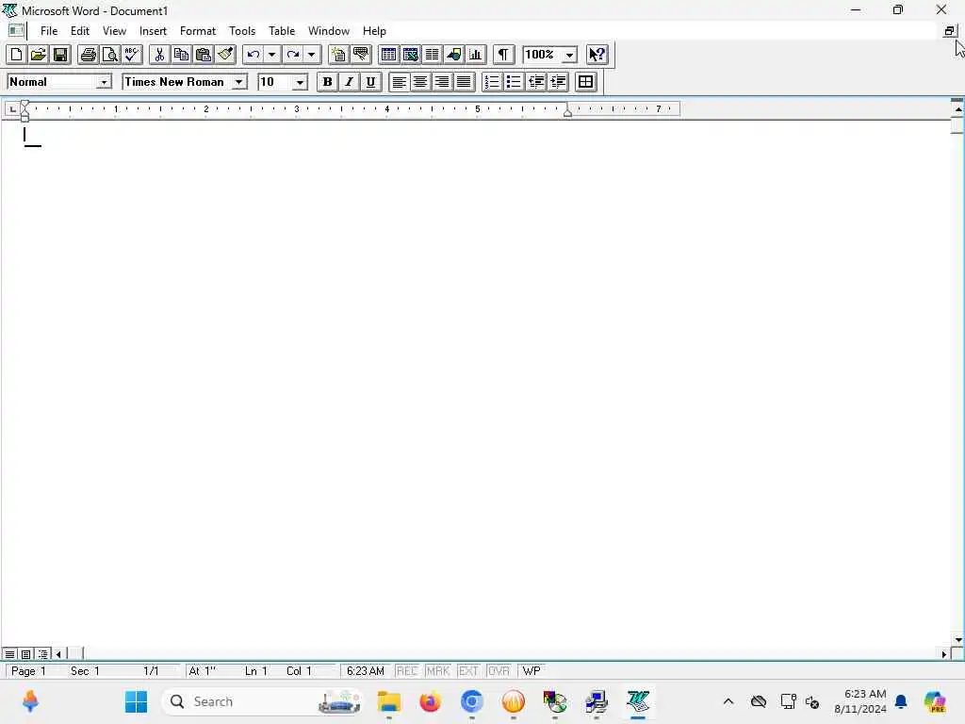This screenshot has width=965, height=724.
Task: Open the File menu
Action: (49, 31)
